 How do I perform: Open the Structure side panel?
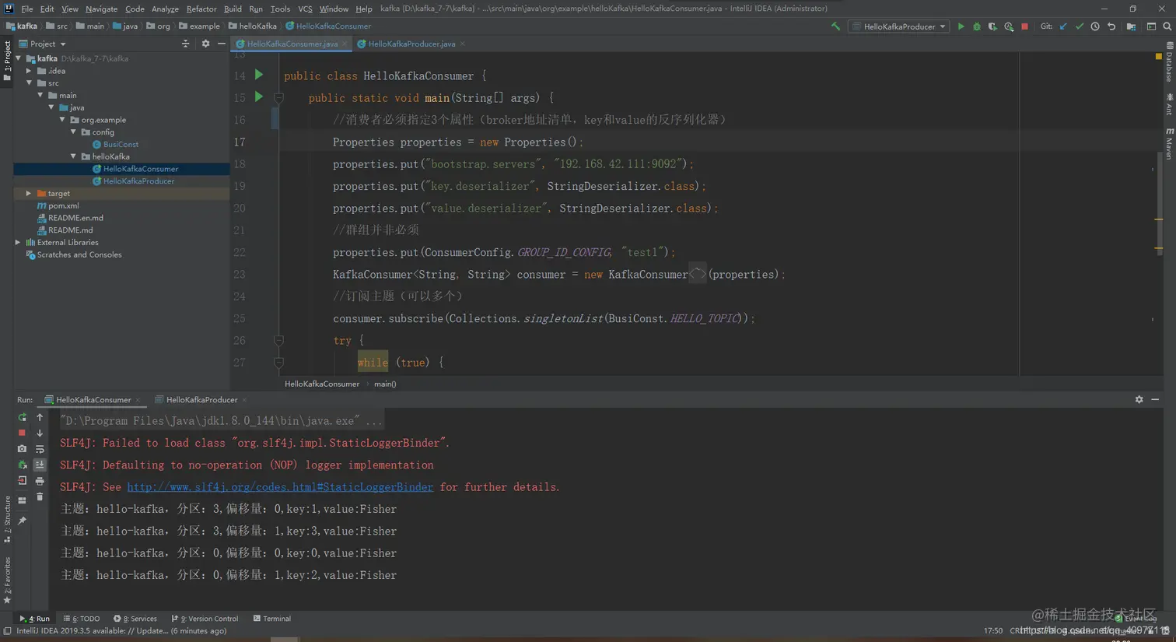7,519
